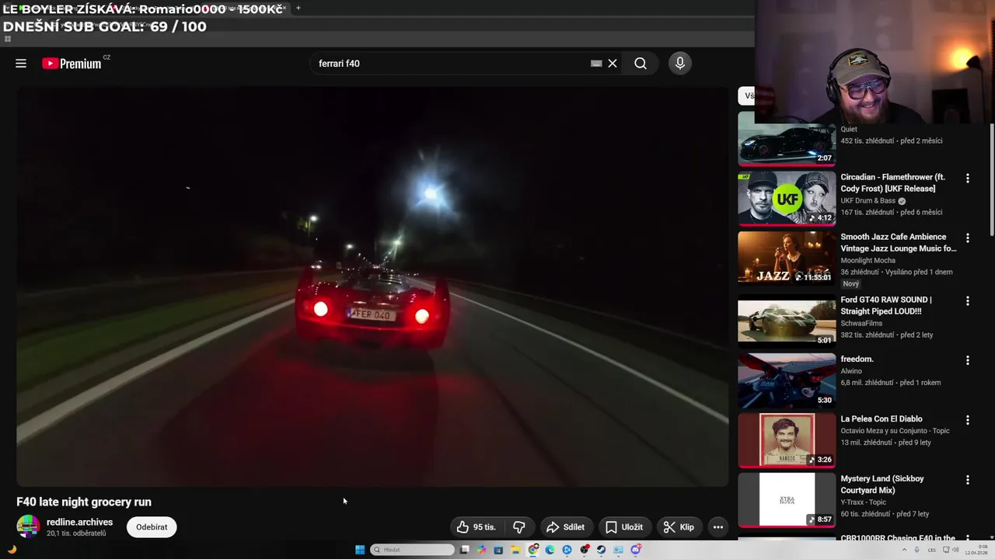Image resolution: width=995 pixels, height=559 pixels.
Task: Open CBR1000RR Chasing F40 video title
Action: [898, 538]
